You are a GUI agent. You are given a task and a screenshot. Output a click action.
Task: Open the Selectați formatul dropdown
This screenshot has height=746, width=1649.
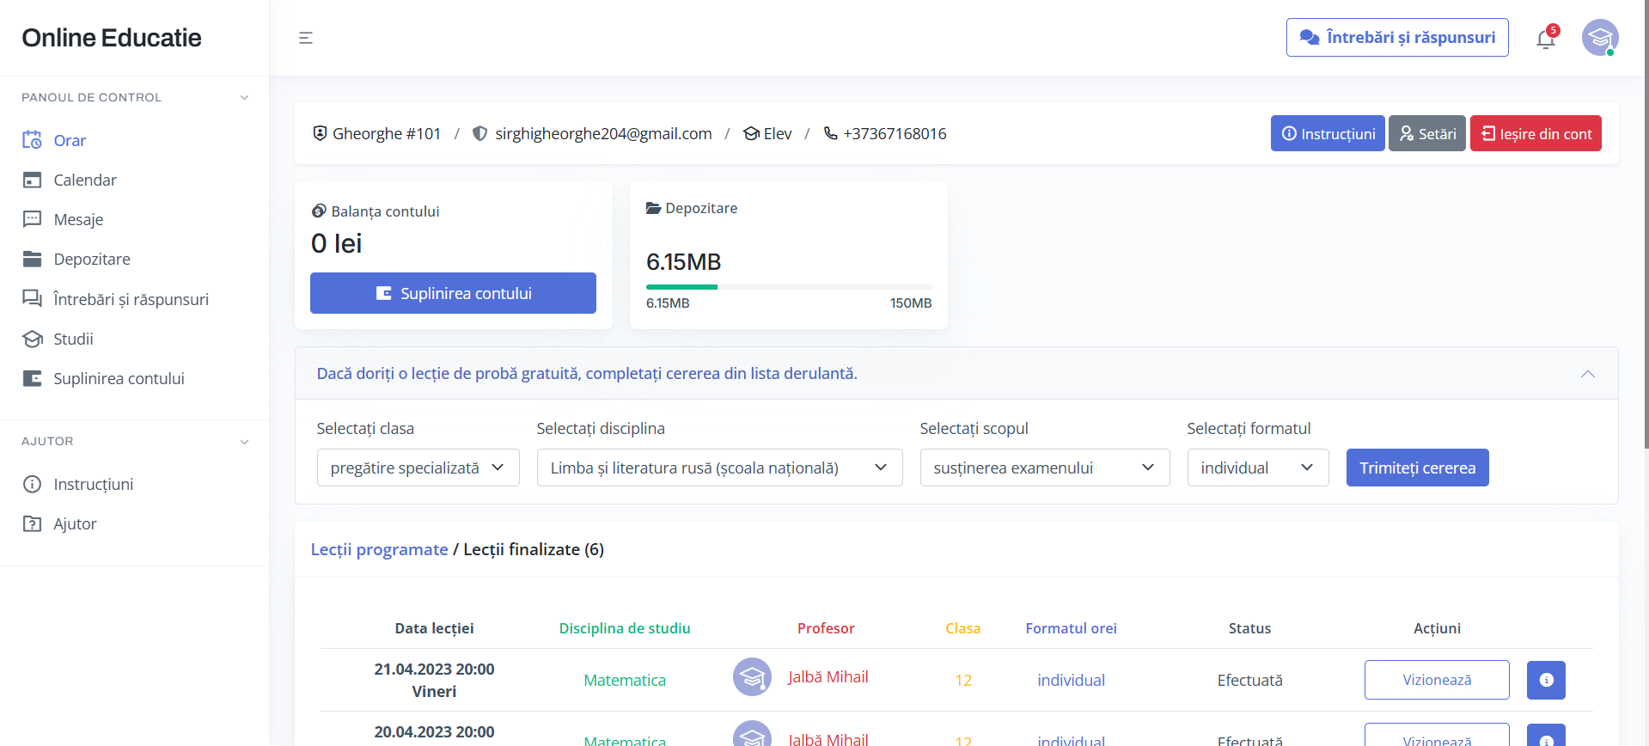click(1257, 468)
